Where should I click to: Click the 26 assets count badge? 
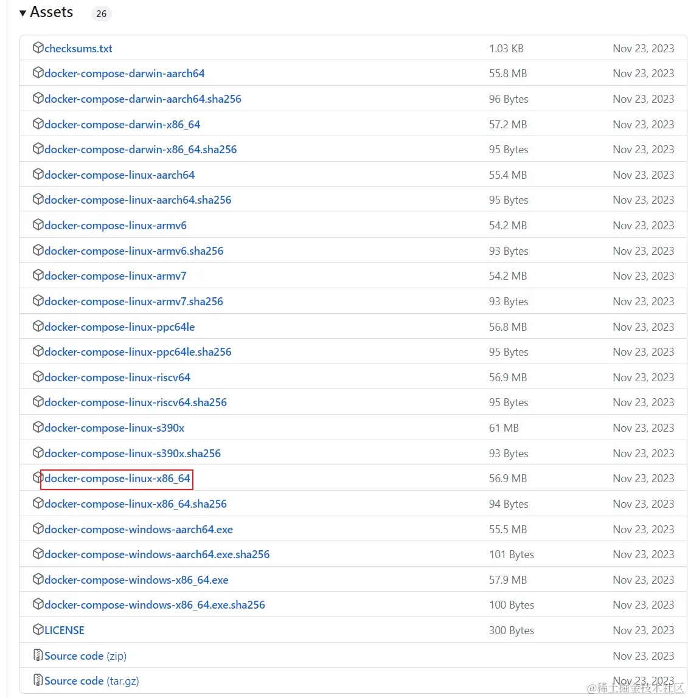(102, 14)
